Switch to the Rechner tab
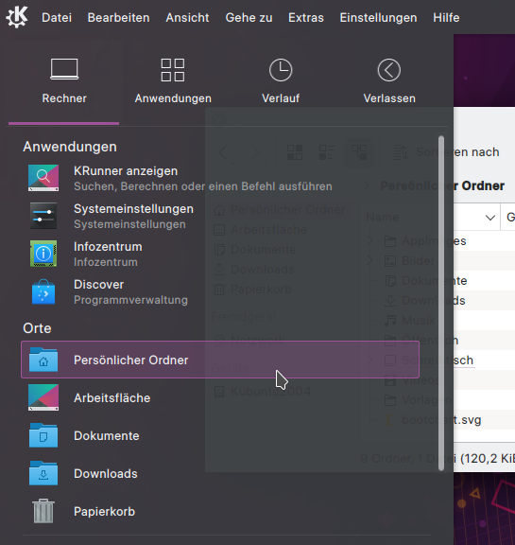Screen dimensions: 515x545 pyautogui.click(x=64, y=81)
